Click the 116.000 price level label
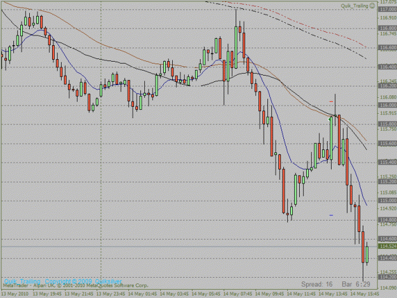 [x=387, y=105]
